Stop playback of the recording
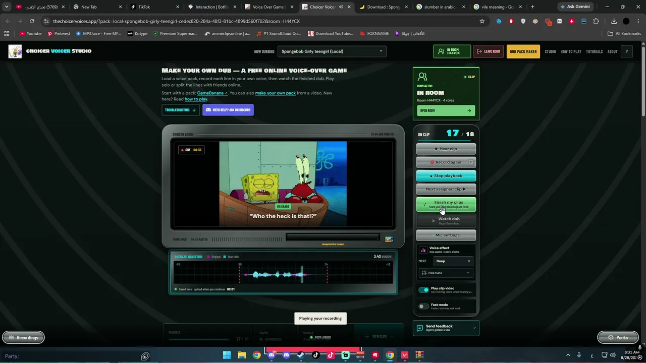Screen dimensions: 646x363 [446, 175]
